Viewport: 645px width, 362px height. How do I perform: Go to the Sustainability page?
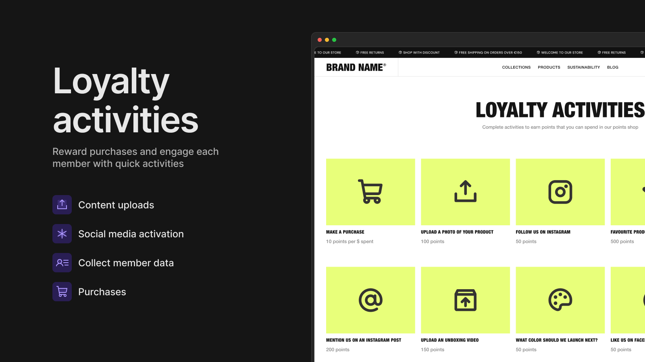[x=583, y=67]
